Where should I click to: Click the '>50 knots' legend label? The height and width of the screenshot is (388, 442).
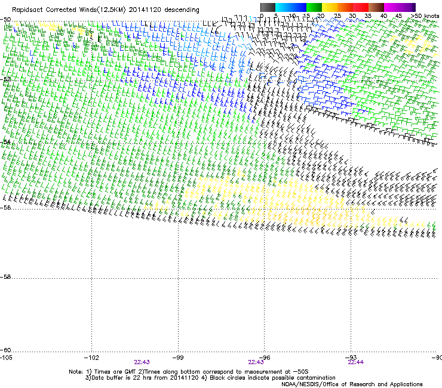click(x=425, y=16)
